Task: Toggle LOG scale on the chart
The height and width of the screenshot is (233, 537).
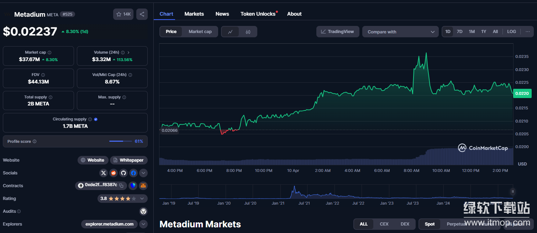Action: click(x=511, y=32)
